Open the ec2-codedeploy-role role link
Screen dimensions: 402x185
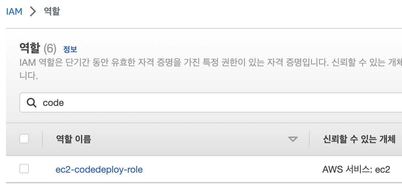click(x=99, y=170)
